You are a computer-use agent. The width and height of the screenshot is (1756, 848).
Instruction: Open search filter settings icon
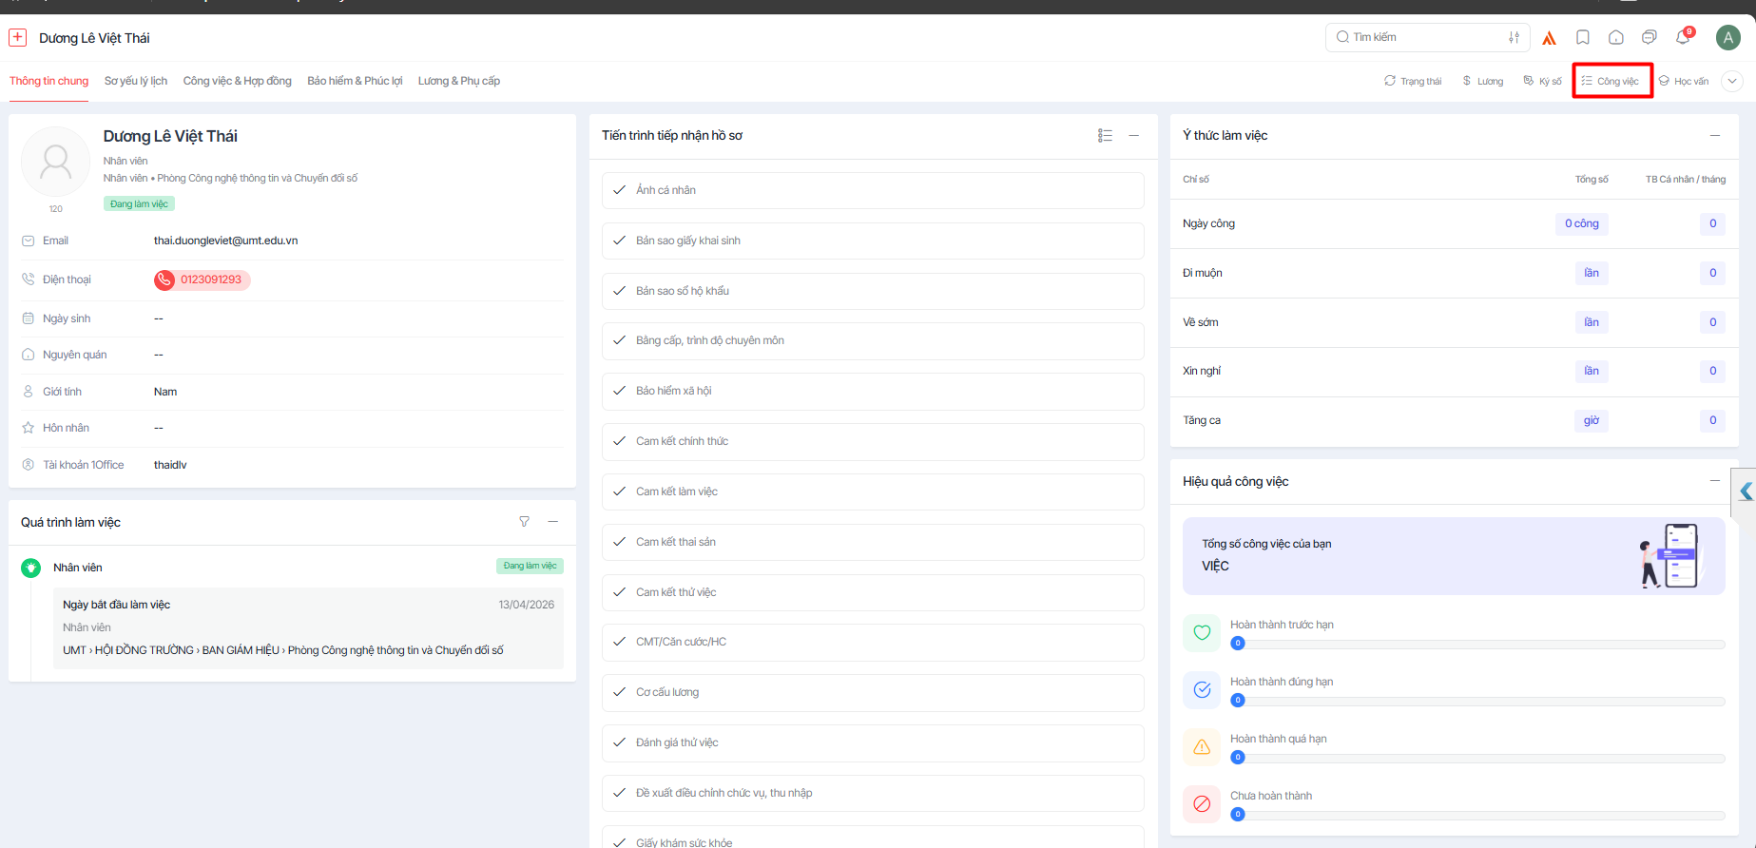(x=1514, y=38)
